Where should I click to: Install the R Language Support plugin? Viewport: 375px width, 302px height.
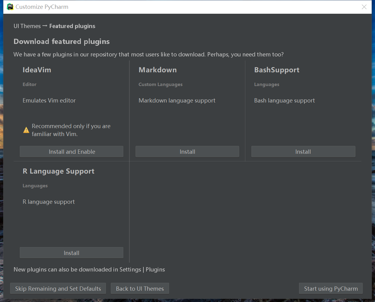(x=71, y=253)
